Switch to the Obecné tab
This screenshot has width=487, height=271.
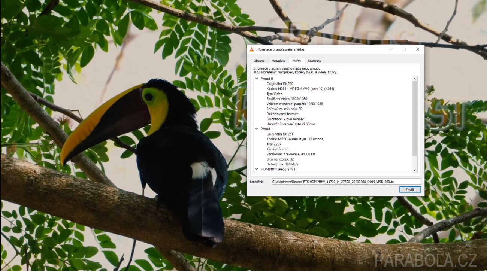pyautogui.click(x=259, y=61)
